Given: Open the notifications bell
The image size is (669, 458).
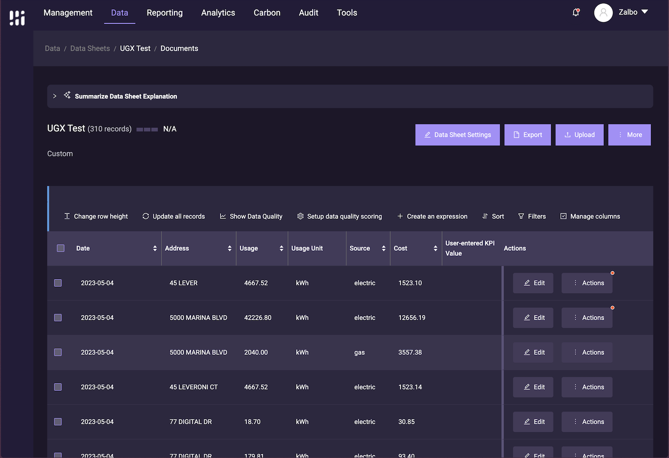Looking at the screenshot, I should (x=576, y=12).
